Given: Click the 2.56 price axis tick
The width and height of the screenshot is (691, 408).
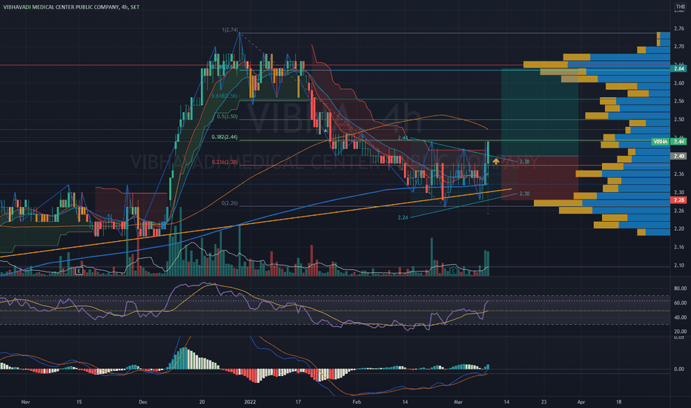Looking at the screenshot, I should coord(678,101).
